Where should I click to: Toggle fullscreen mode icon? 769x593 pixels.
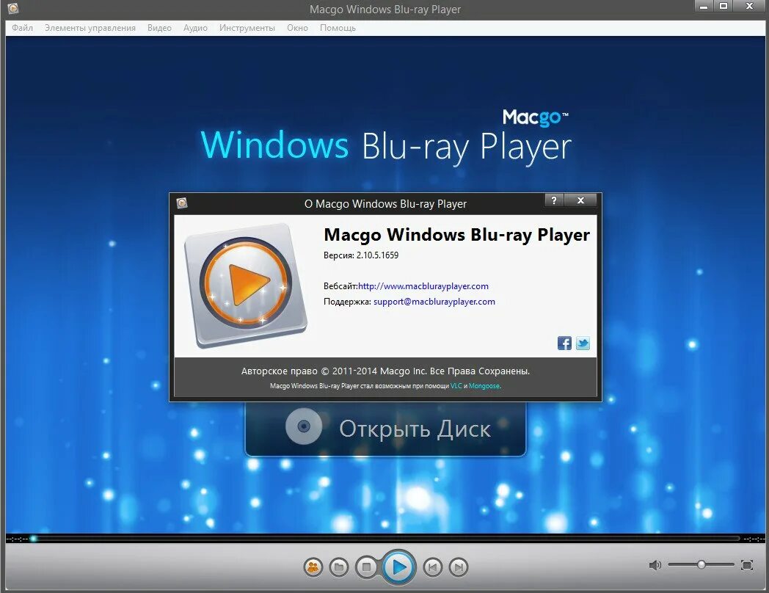(x=747, y=565)
